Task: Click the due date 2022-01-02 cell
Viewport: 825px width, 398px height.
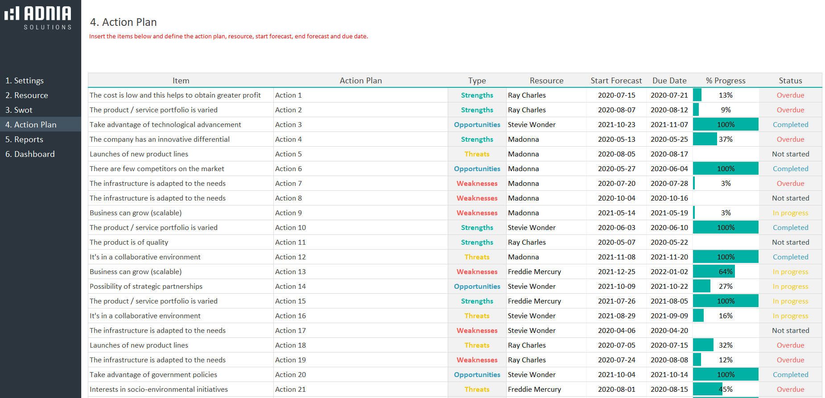Action: pyautogui.click(x=669, y=272)
